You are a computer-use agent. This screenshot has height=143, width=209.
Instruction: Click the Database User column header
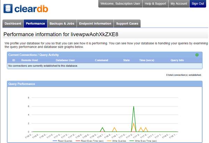[65, 60]
